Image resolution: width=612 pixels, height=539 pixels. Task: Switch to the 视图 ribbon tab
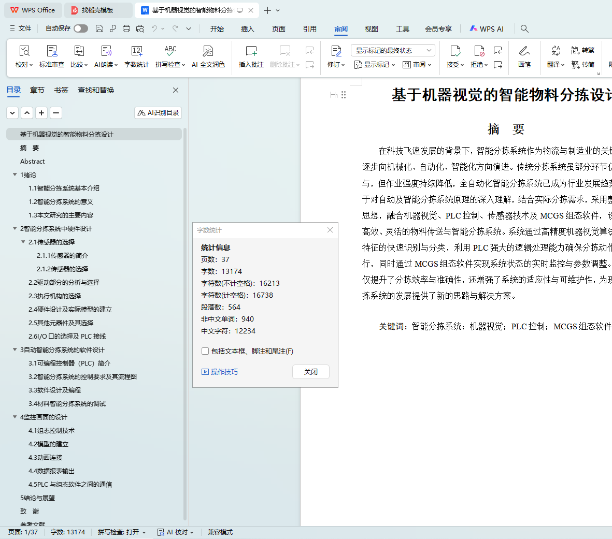tap(371, 29)
